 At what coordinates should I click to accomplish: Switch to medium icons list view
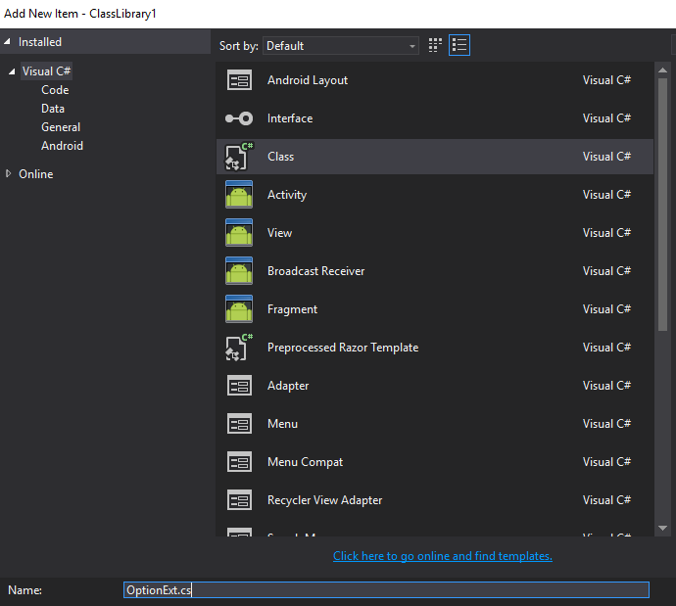(x=459, y=45)
